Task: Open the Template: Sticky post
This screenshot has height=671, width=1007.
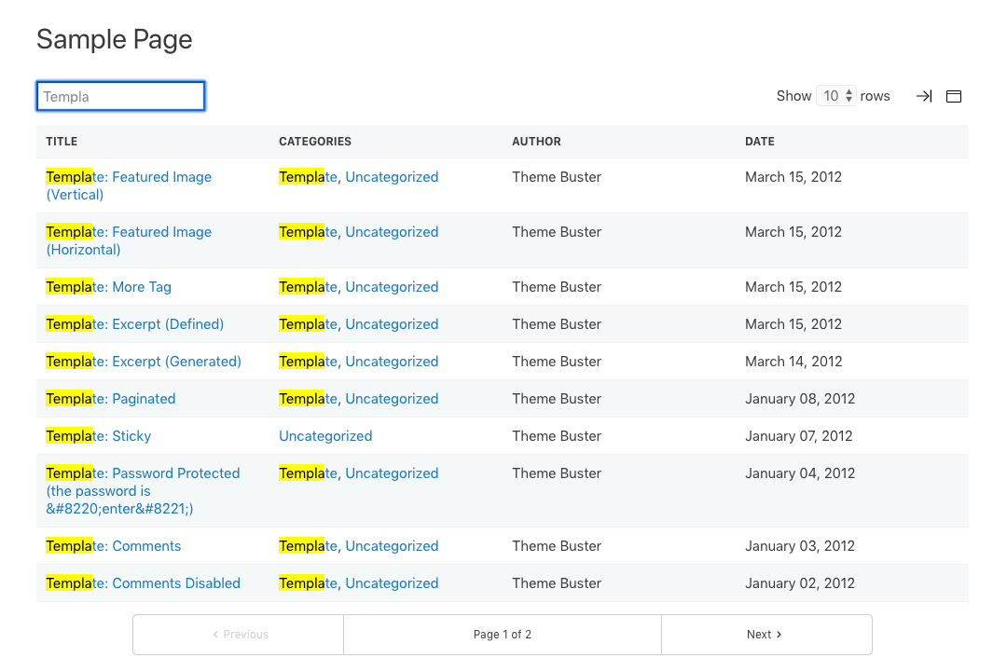Action: point(98,436)
